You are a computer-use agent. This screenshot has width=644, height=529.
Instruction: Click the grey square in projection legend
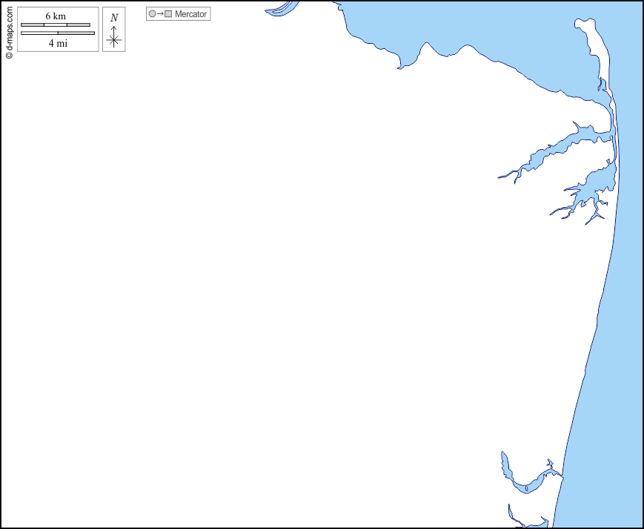pos(168,14)
